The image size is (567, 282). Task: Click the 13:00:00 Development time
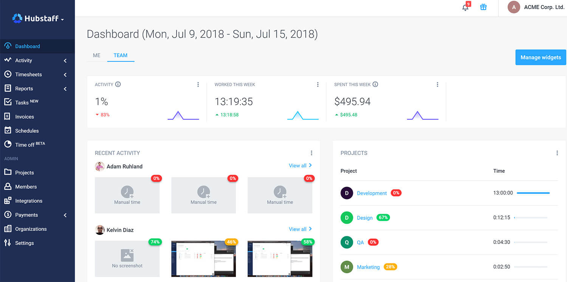coord(503,193)
